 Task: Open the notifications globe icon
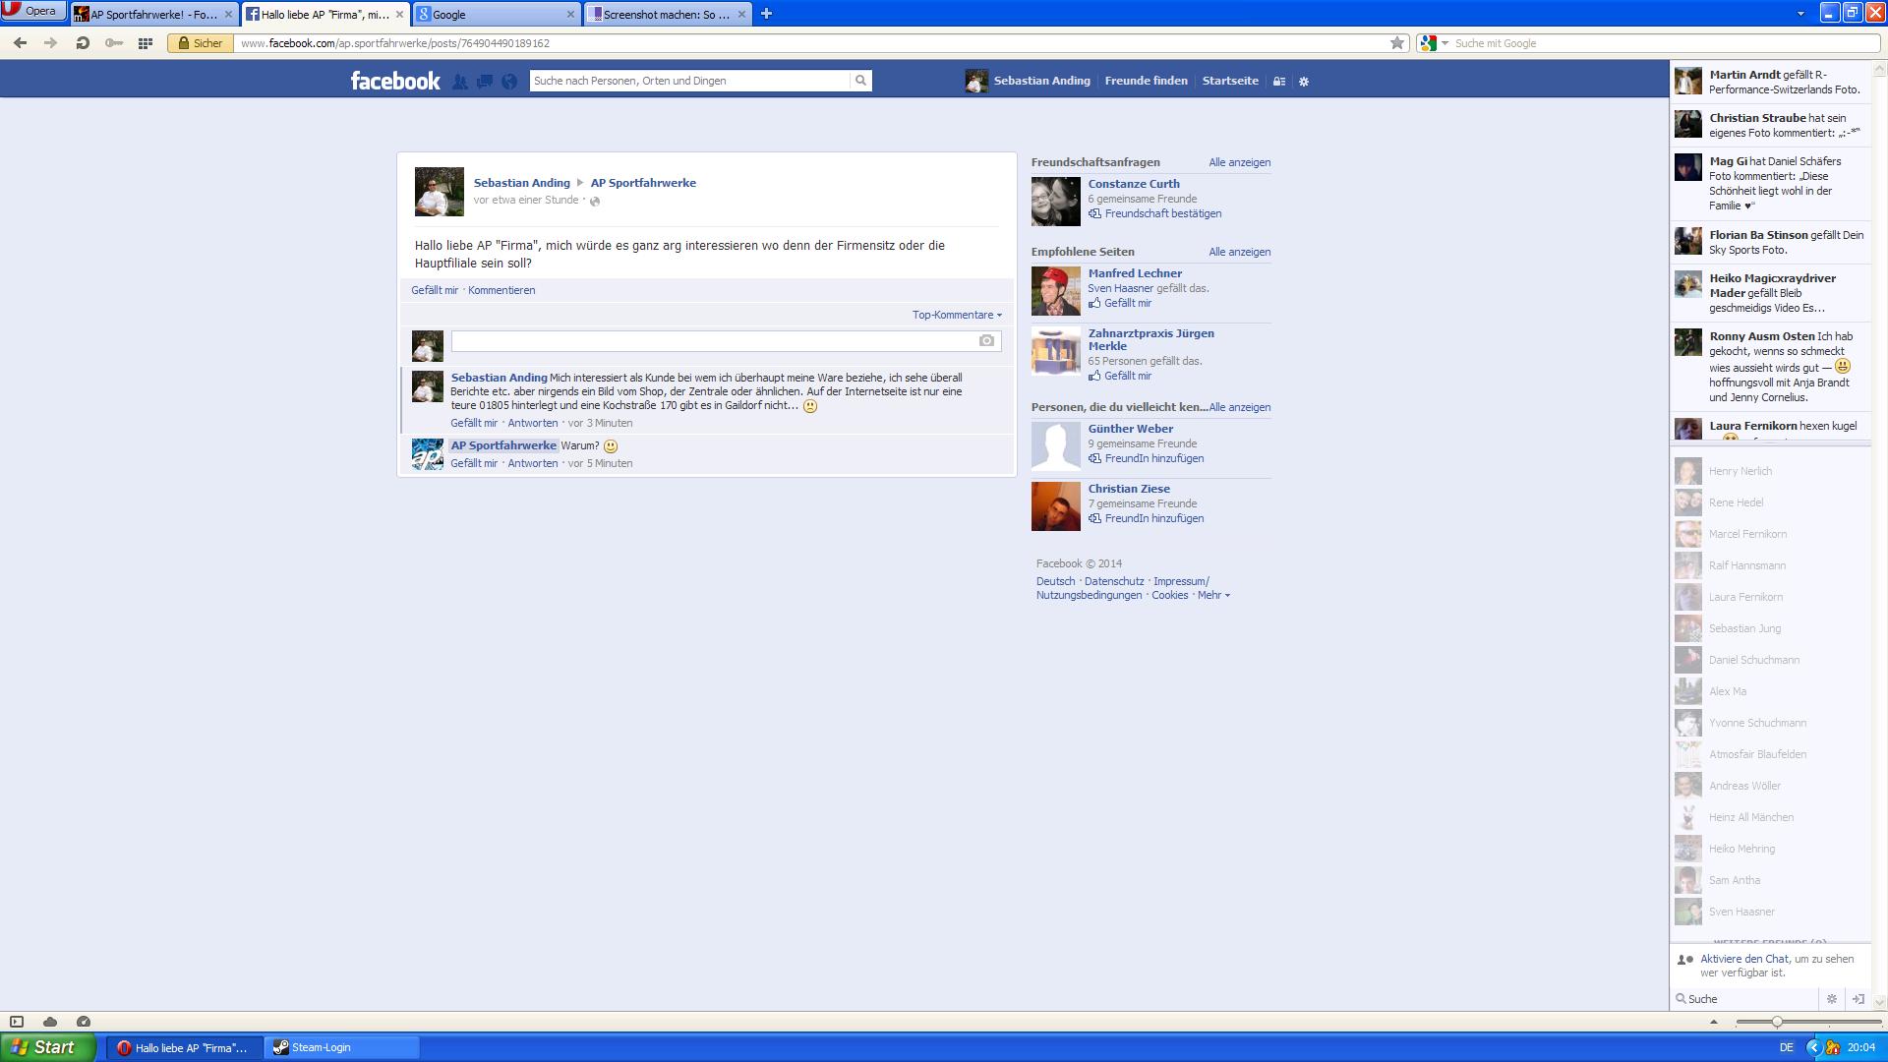(509, 82)
